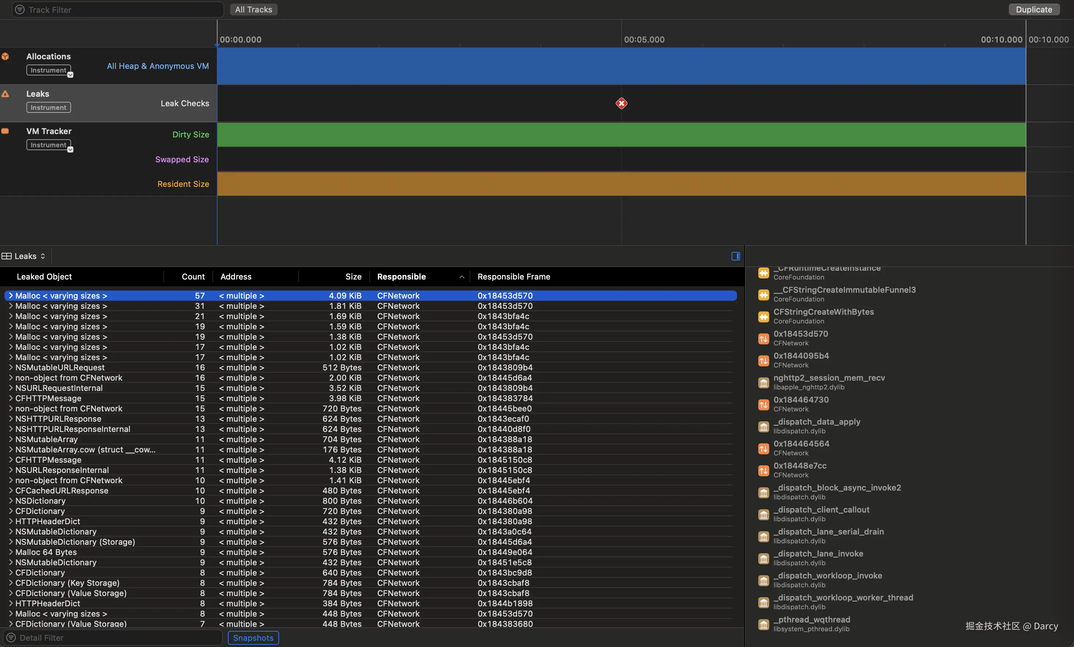The height and width of the screenshot is (647, 1074).
Task: Click the nghttp2_session_mem_recv library frame icon
Action: tap(763, 382)
